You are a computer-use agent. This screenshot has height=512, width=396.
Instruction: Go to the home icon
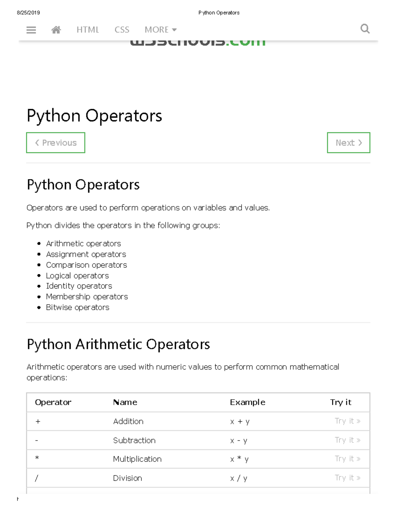pyautogui.click(x=56, y=30)
